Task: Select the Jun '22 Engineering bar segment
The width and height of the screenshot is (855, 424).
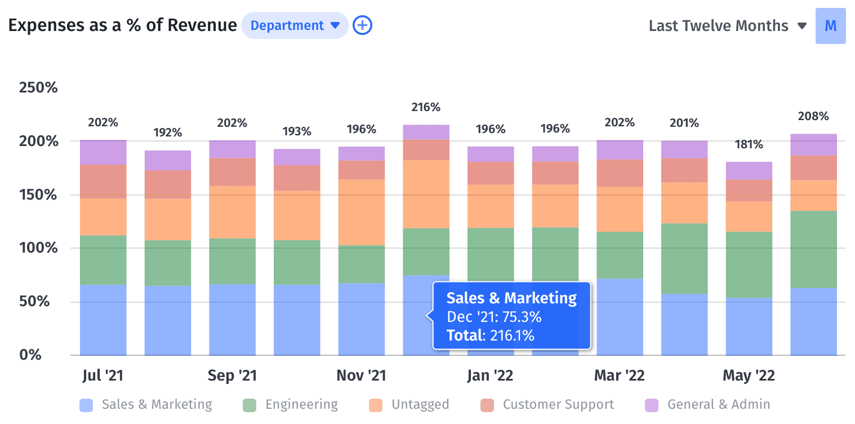Action: click(x=813, y=249)
